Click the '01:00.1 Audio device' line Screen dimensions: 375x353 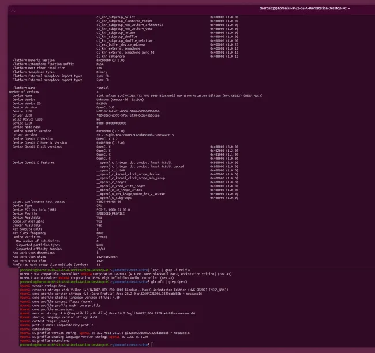97,278
